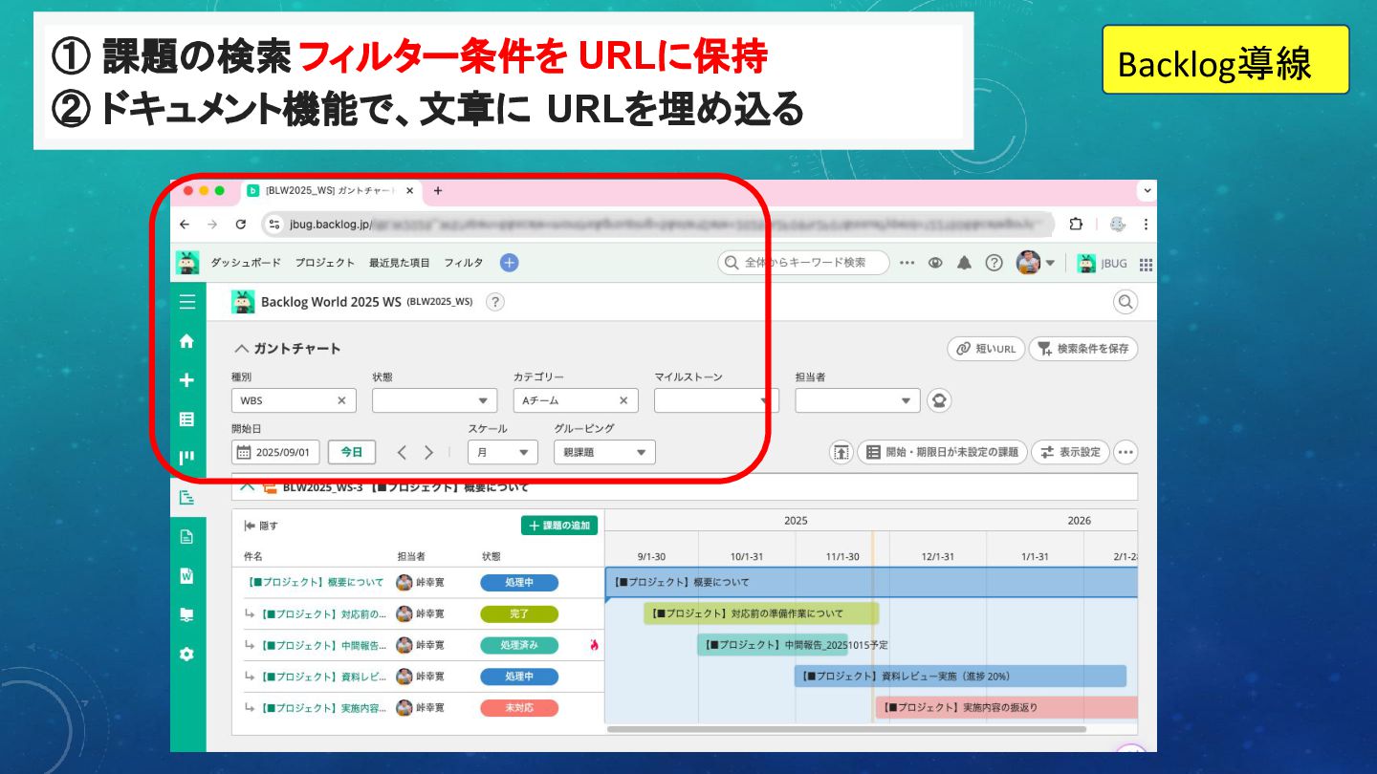Reload the page in the browser
1377x774 pixels.
click(x=241, y=225)
